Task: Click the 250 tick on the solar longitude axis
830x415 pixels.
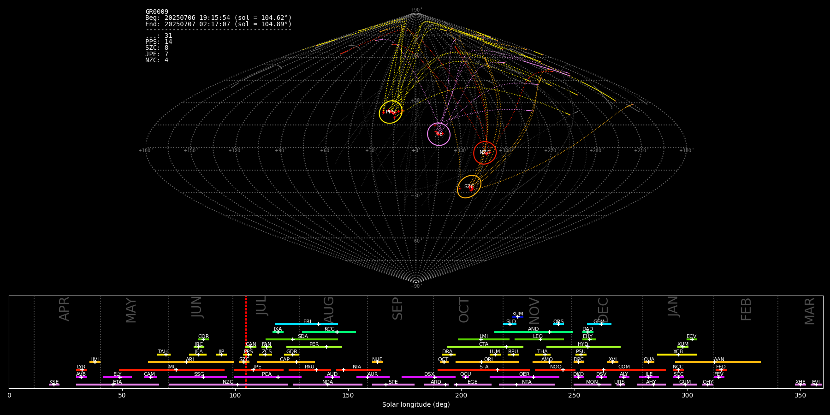Action: pos(574,396)
